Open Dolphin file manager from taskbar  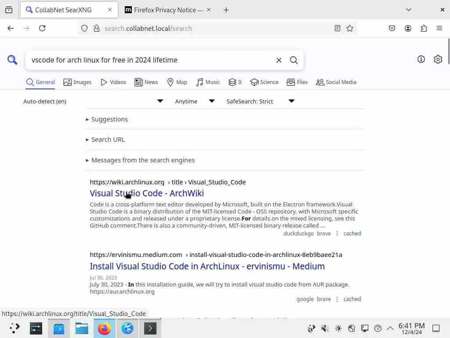click(81, 328)
